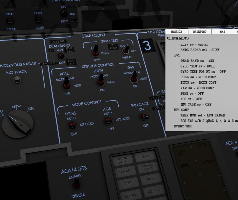The height and width of the screenshot is (200, 238).
Task: Toggle the left OPEN/CLOSE valve switch
Action: click(x=10, y=21)
